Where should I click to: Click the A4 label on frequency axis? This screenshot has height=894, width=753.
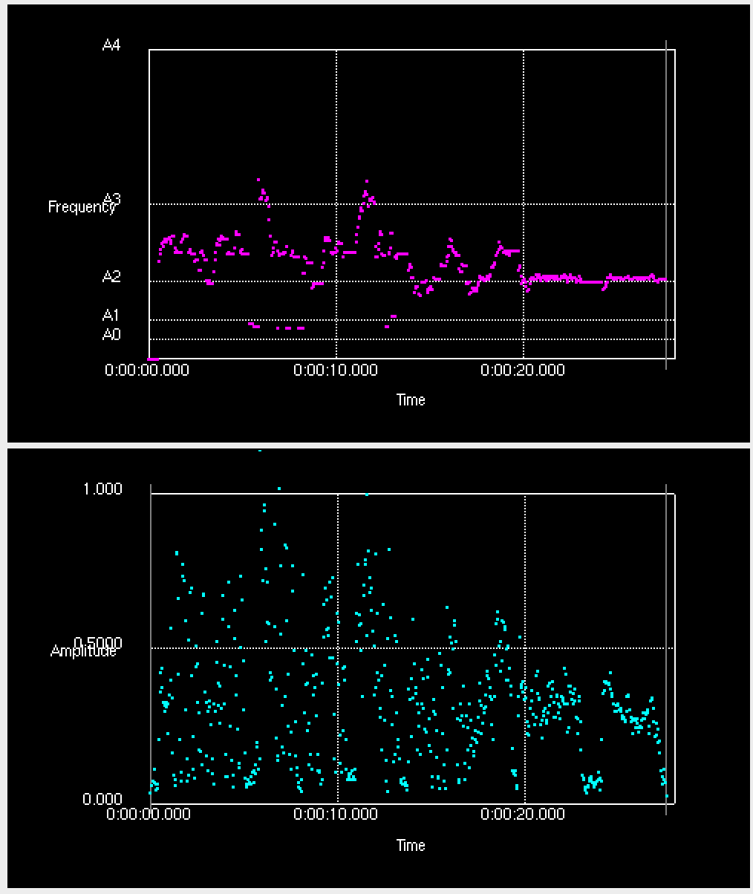pos(111,46)
